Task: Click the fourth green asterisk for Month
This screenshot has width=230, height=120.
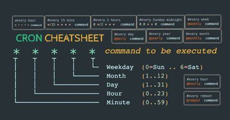Action: (73, 52)
